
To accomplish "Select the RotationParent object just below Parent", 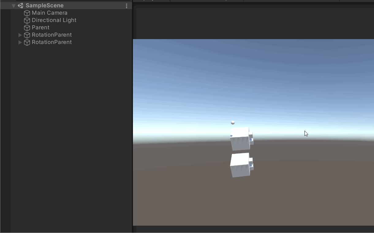I will (52, 35).
